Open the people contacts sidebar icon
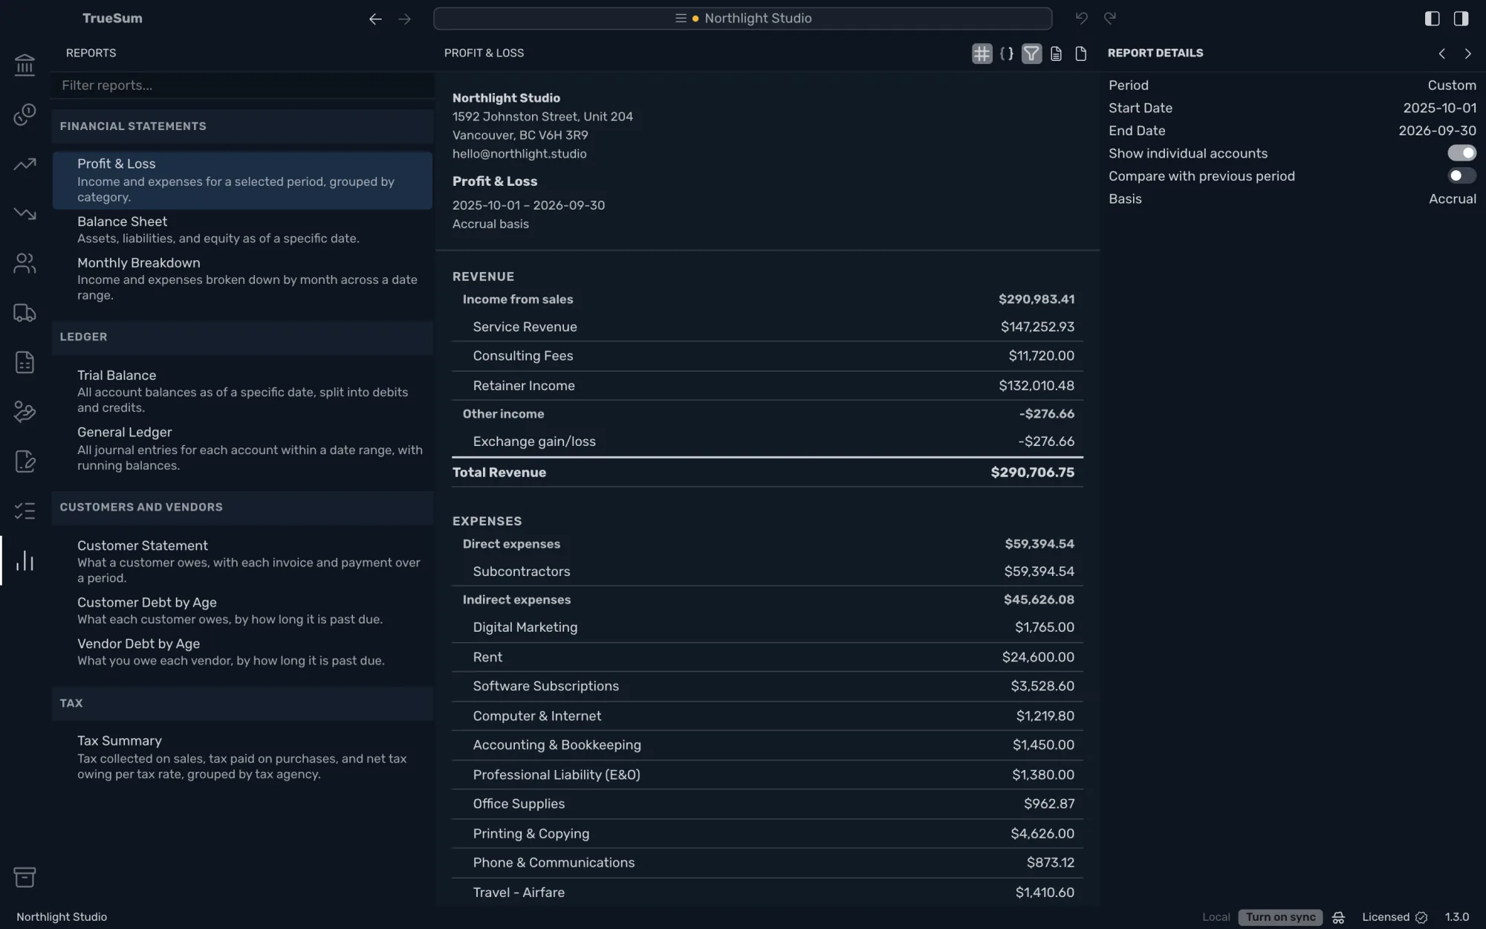Image resolution: width=1486 pixels, height=929 pixels. point(25,263)
